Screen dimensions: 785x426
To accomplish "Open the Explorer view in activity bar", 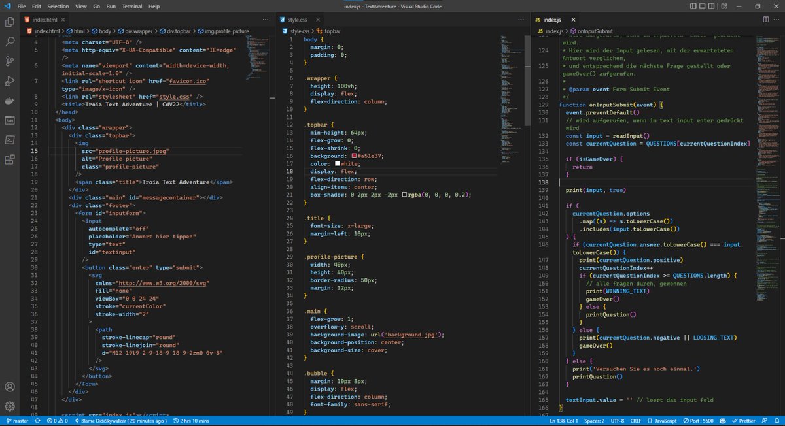I will [x=10, y=22].
